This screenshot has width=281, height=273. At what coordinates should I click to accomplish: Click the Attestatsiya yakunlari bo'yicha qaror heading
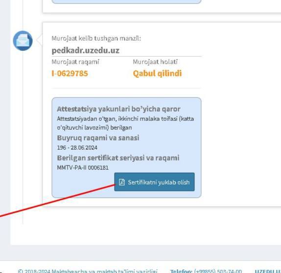[118, 109]
